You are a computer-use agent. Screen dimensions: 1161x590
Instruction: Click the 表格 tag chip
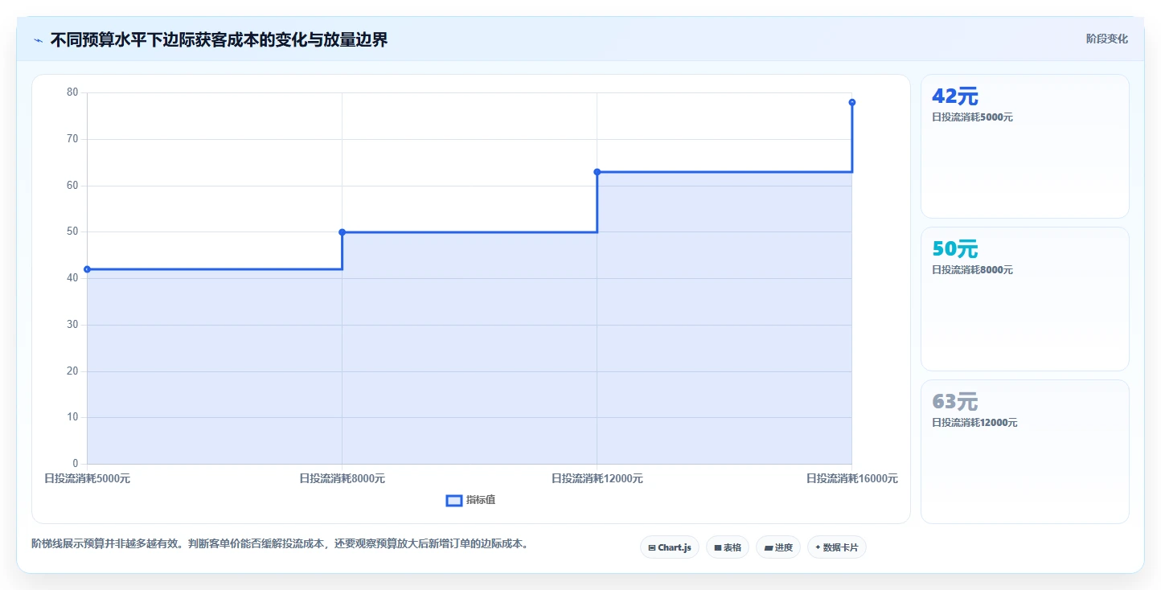pyautogui.click(x=728, y=547)
